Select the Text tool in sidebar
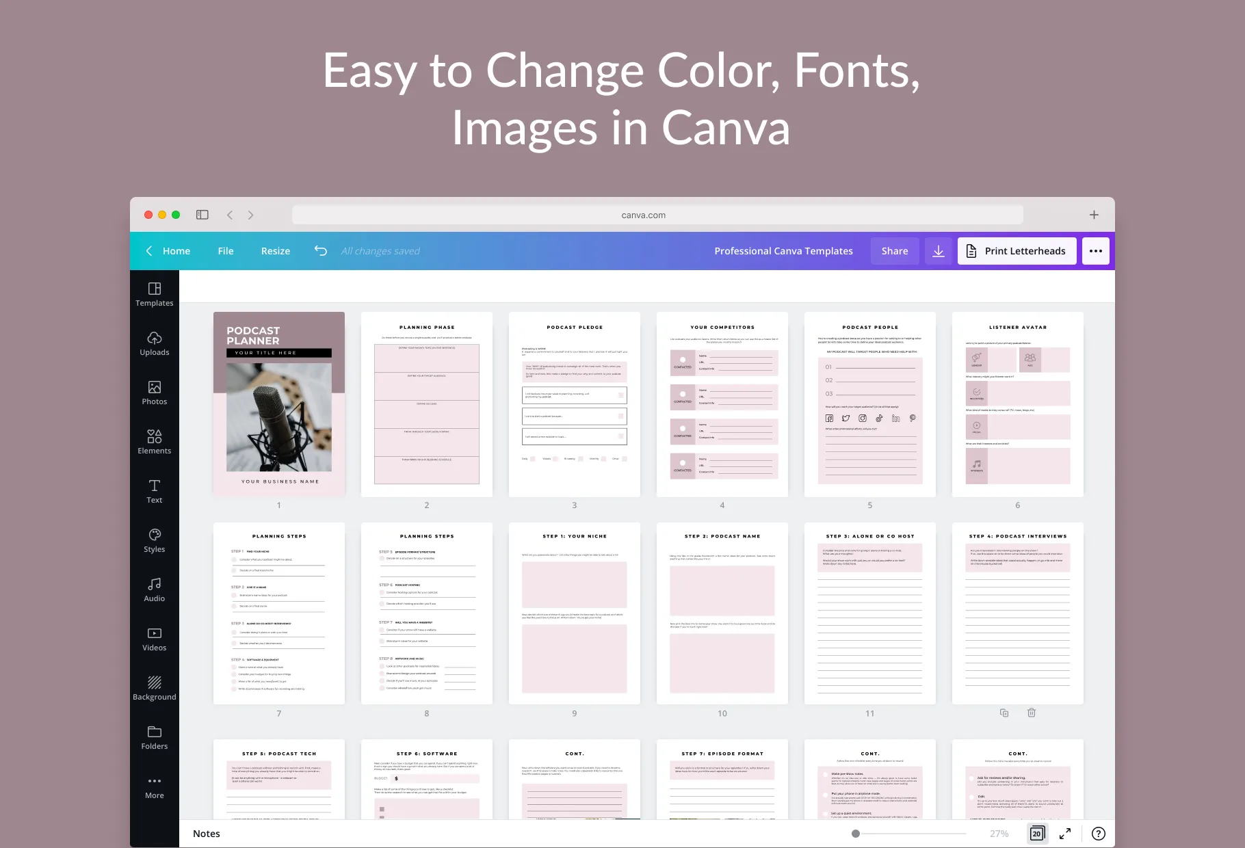This screenshot has width=1245, height=848. click(x=155, y=492)
